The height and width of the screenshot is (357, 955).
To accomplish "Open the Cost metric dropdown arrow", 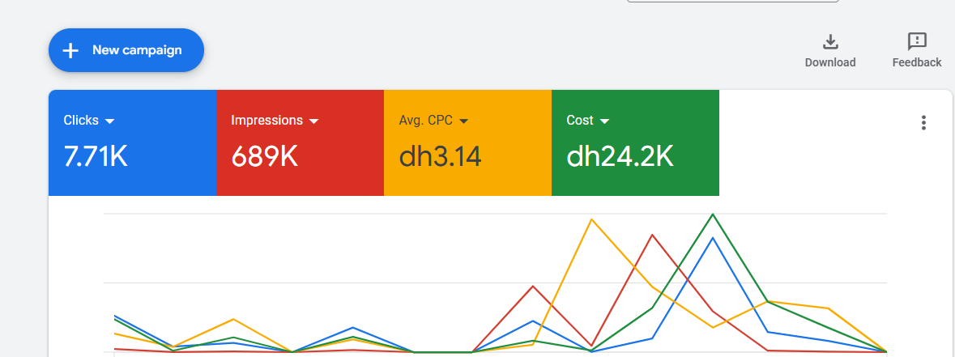I will (x=605, y=121).
